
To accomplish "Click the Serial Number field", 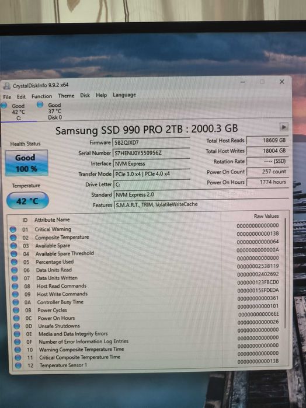I will pyautogui.click(x=151, y=153).
